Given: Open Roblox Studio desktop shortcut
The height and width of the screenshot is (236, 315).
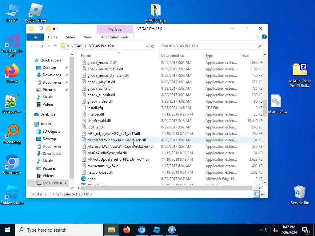Looking at the screenshot, I should click(12, 195).
